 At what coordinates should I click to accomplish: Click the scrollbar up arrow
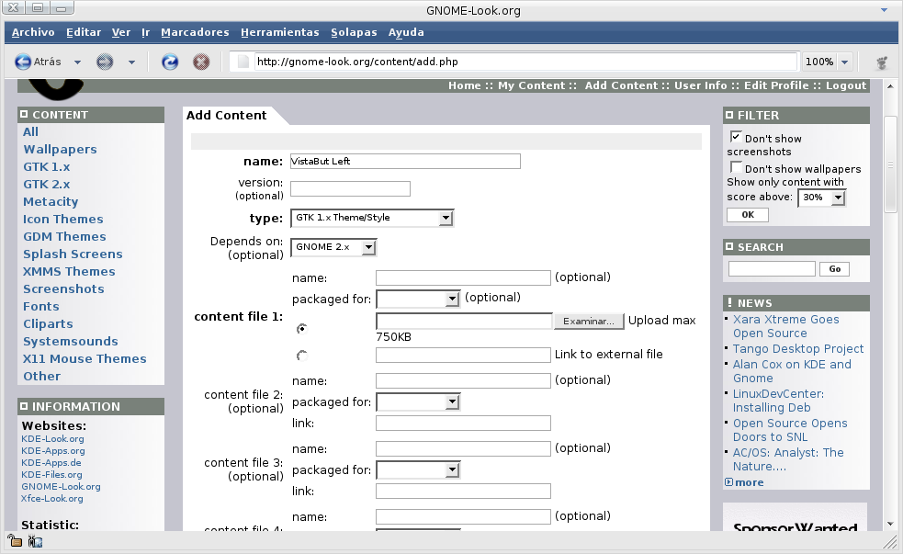coord(890,86)
